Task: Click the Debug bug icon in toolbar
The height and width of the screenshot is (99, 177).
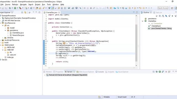Action: point(10,8)
